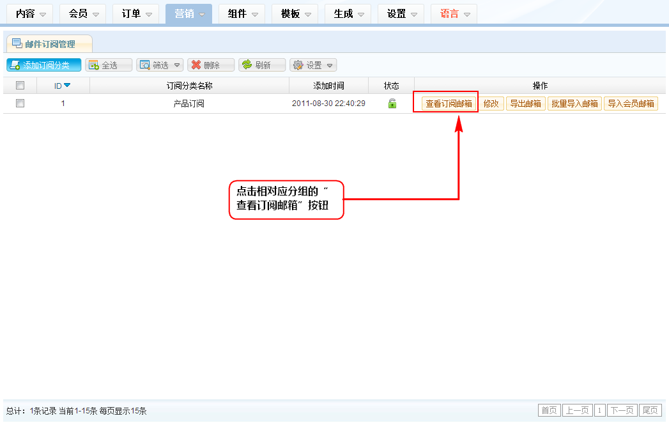Click the red 删除 delete button
Image resolution: width=669 pixels, height=423 pixels.
point(211,65)
